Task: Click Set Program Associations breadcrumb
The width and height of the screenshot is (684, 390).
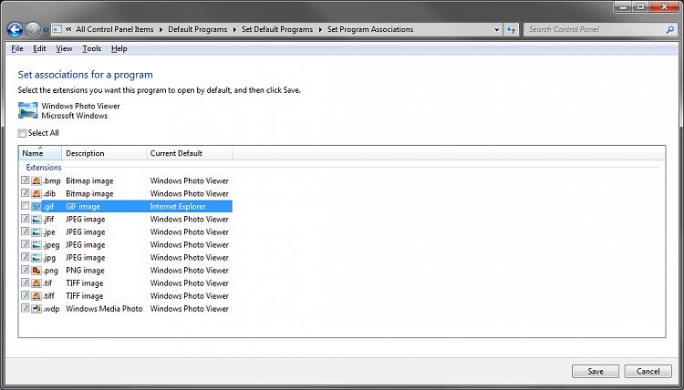Action: [370, 29]
